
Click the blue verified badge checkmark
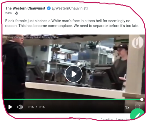[x=49, y=8]
